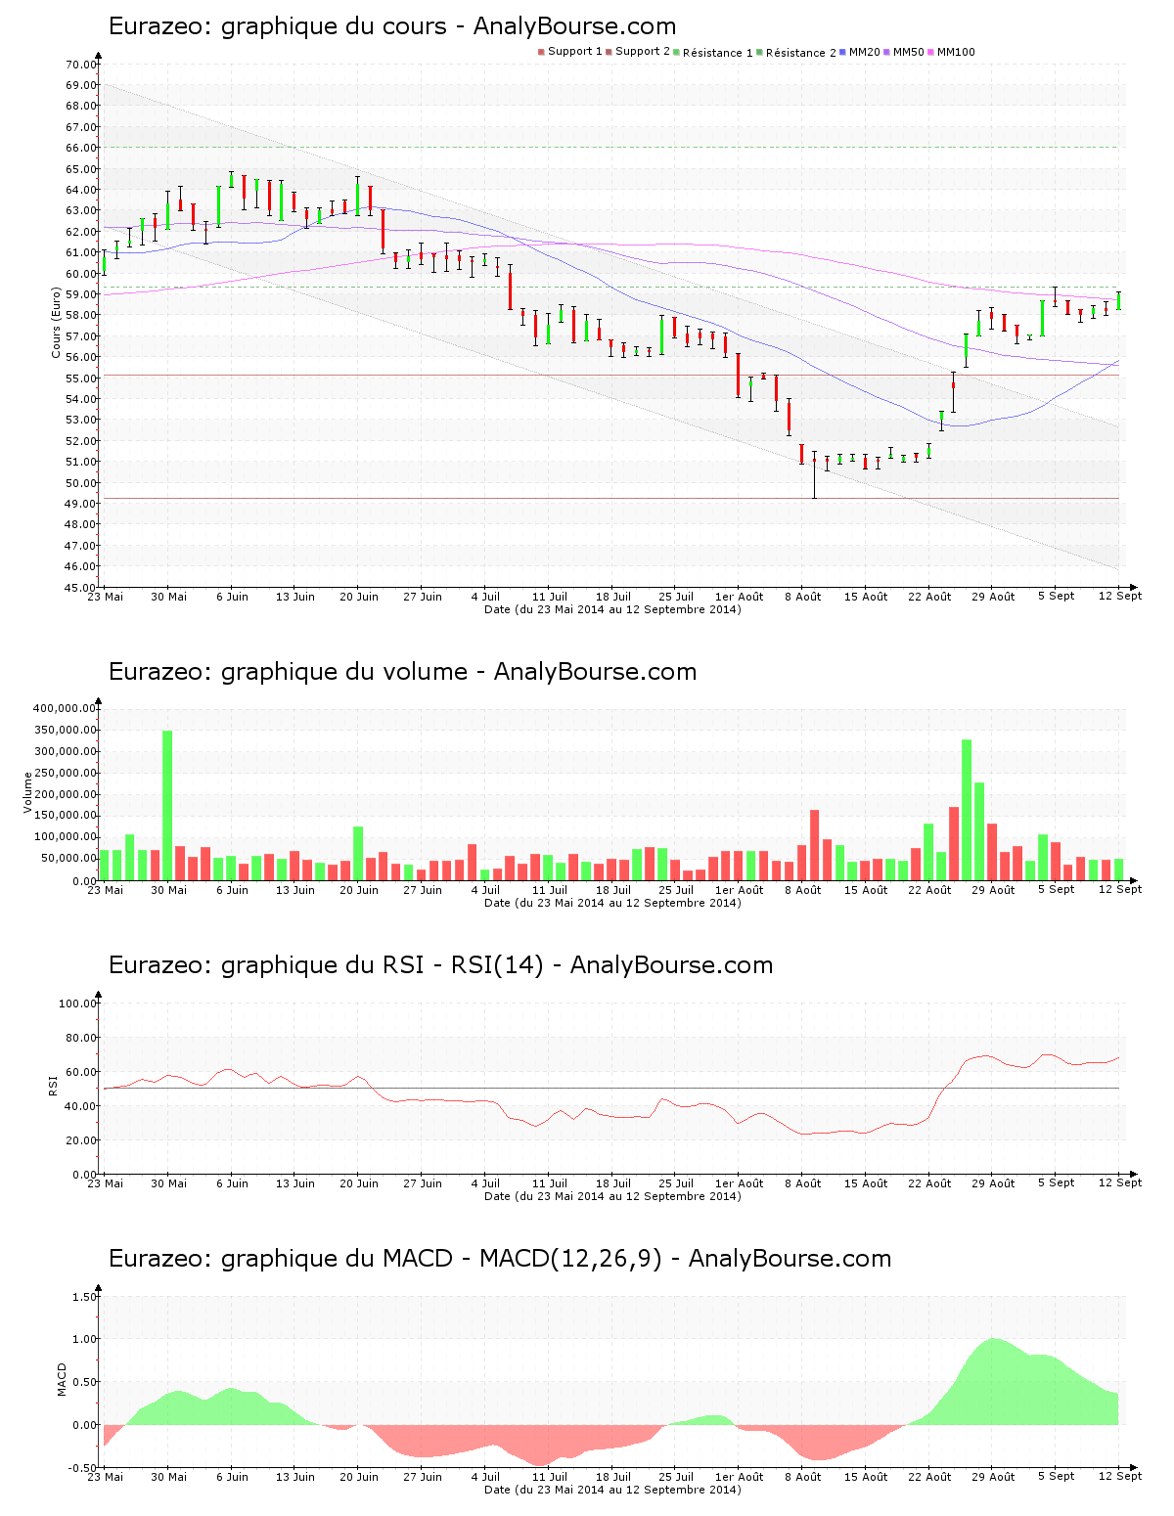Click the 'Cours (Euro)' axis title

coord(57,322)
